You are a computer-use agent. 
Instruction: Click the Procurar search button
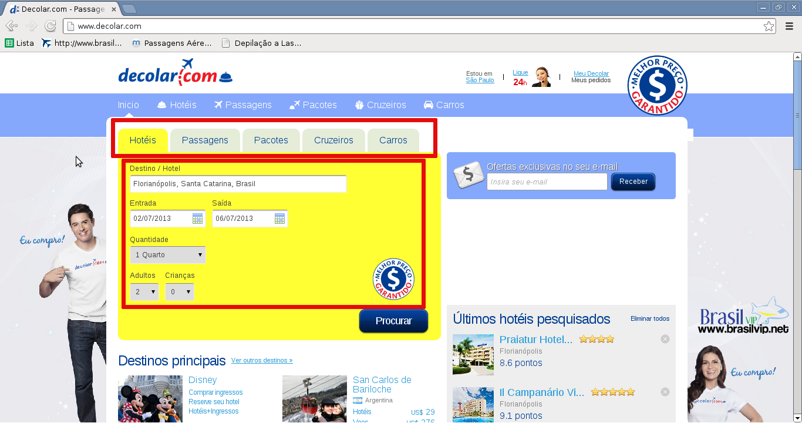[x=393, y=321]
